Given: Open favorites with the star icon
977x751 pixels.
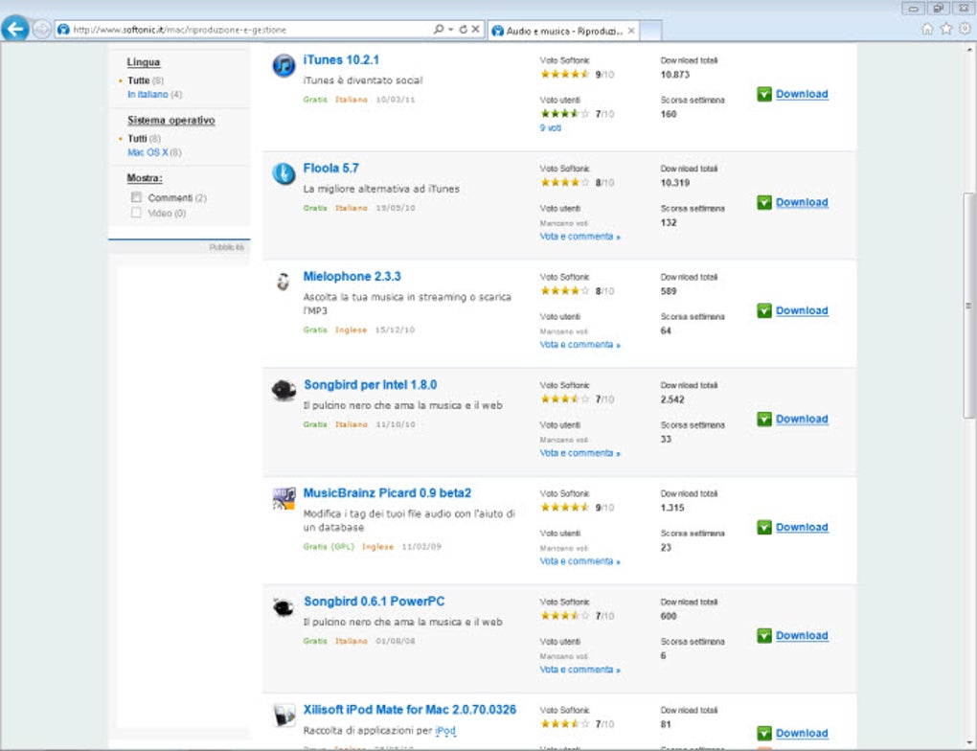Looking at the screenshot, I should pos(945,29).
